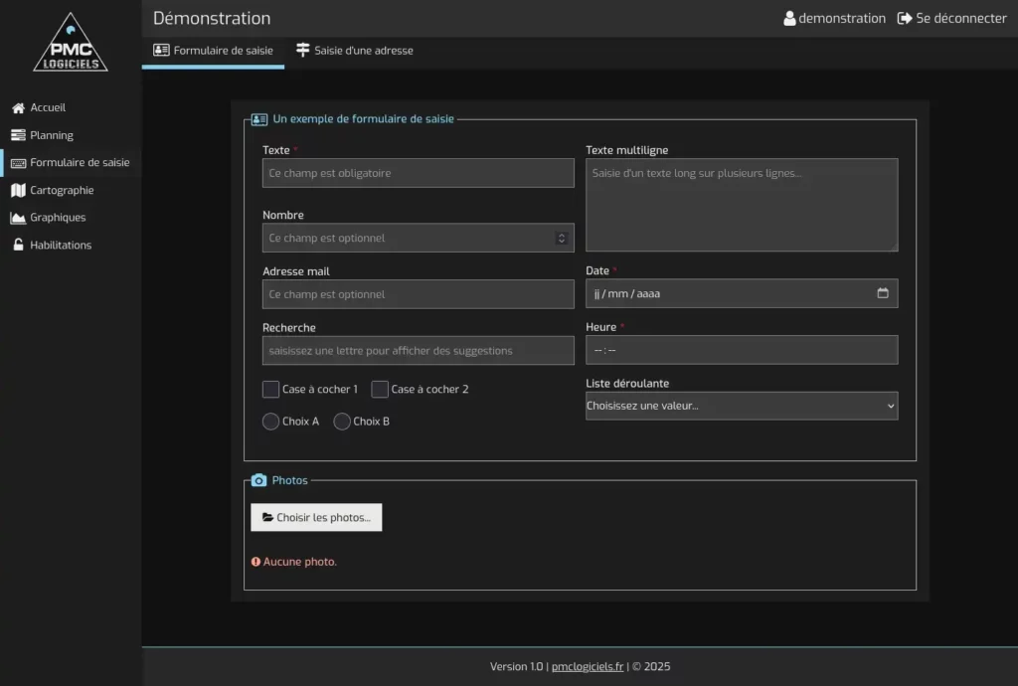
Task: Click the ID card icon in Formulaire tab
Action: (x=161, y=50)
